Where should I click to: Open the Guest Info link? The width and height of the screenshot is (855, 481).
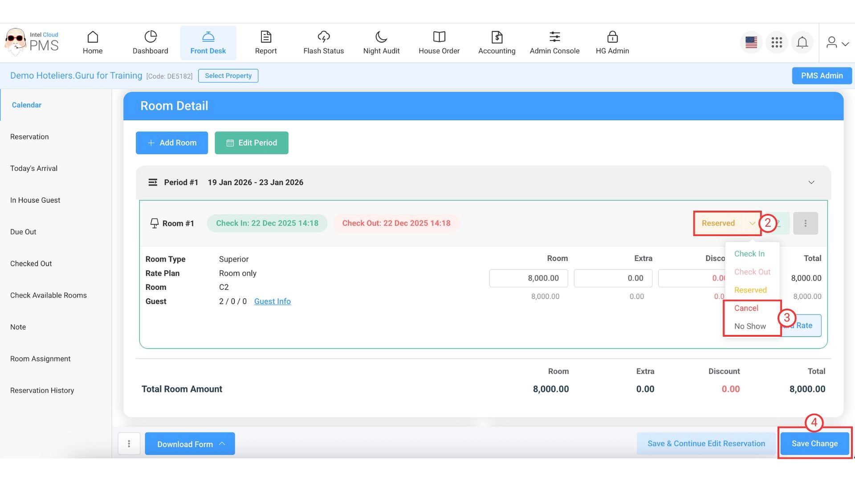272,302
